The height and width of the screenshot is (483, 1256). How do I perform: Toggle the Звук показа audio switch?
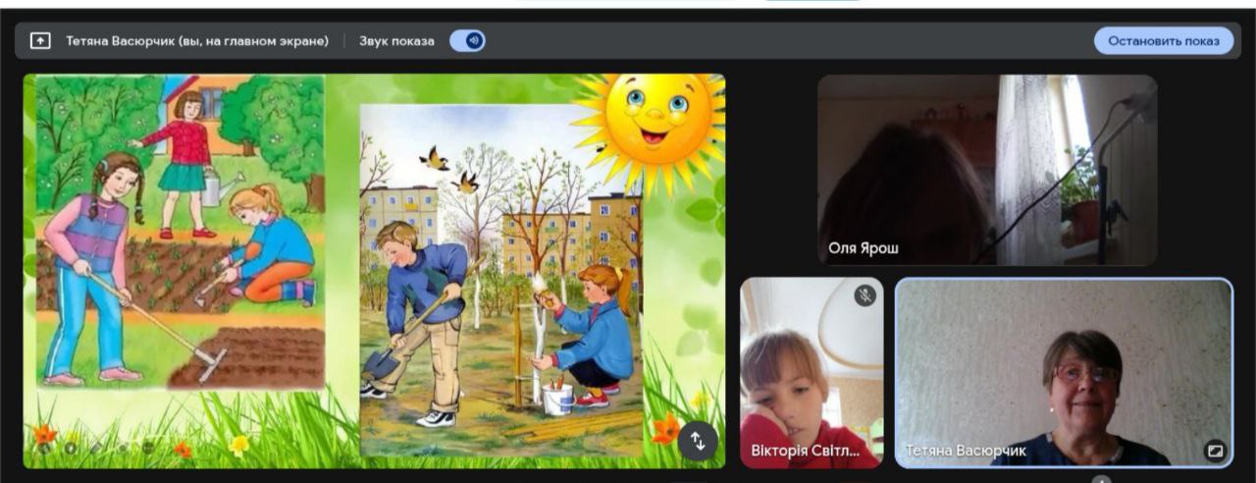click(467, 40)
